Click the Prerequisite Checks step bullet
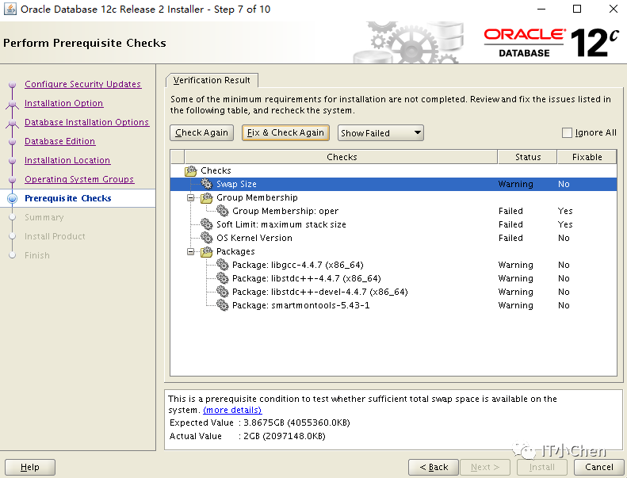Image resolution: width=627 pixels, height=478 pixels. [13, 198]
